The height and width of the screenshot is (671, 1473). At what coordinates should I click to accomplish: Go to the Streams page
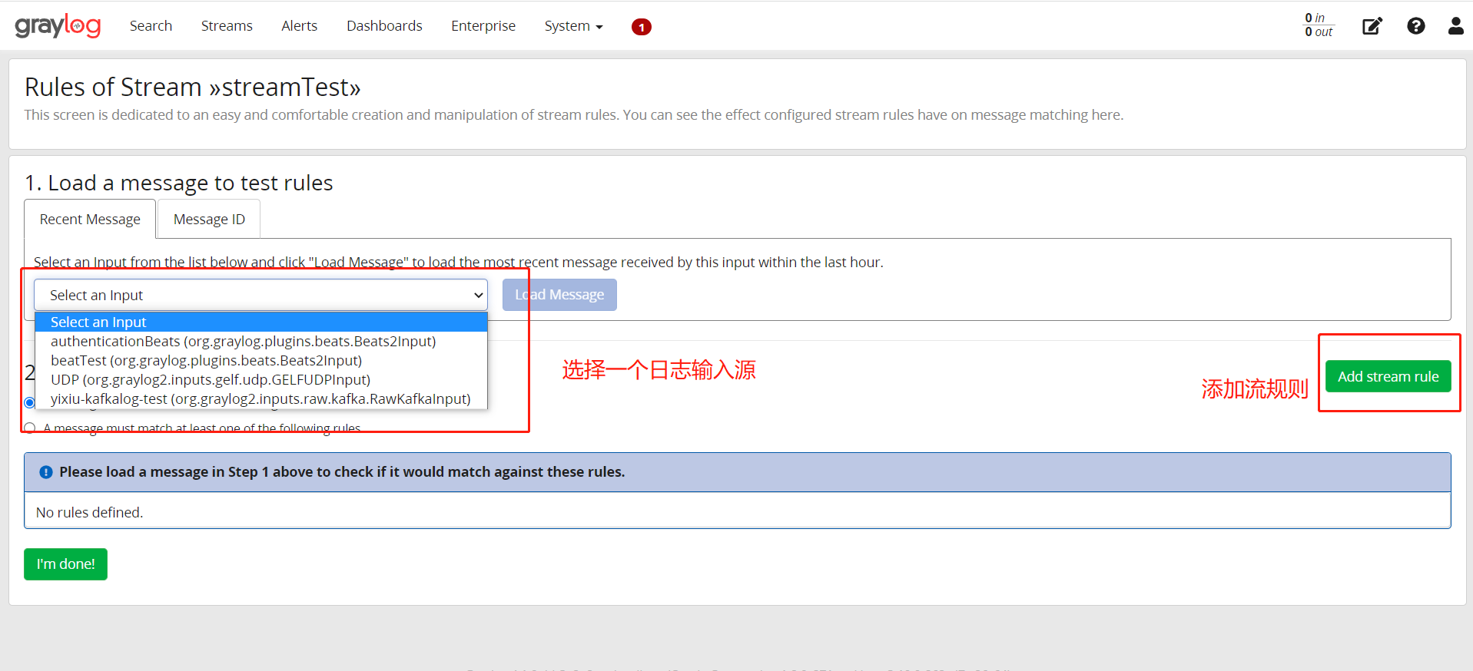(227, 25)
